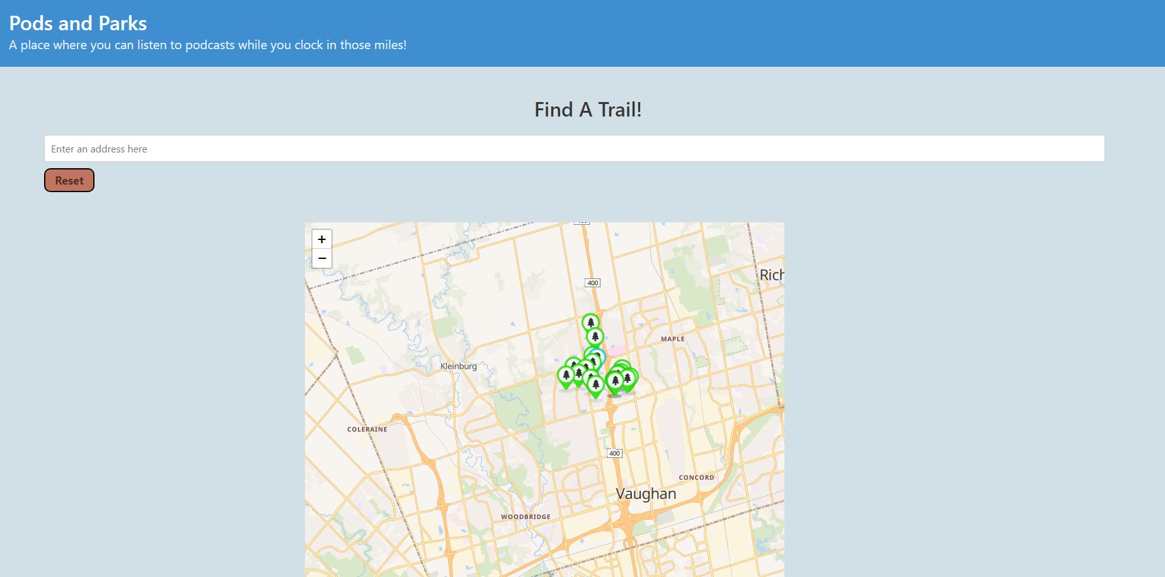Click the 'Pods and Parks' site title

point(78,23)
